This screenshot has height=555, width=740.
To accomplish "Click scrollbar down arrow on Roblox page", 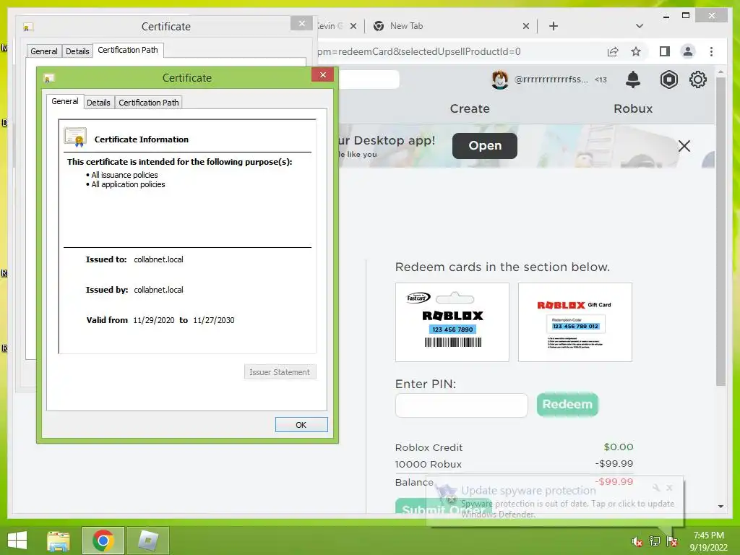I will click(720, 507).
